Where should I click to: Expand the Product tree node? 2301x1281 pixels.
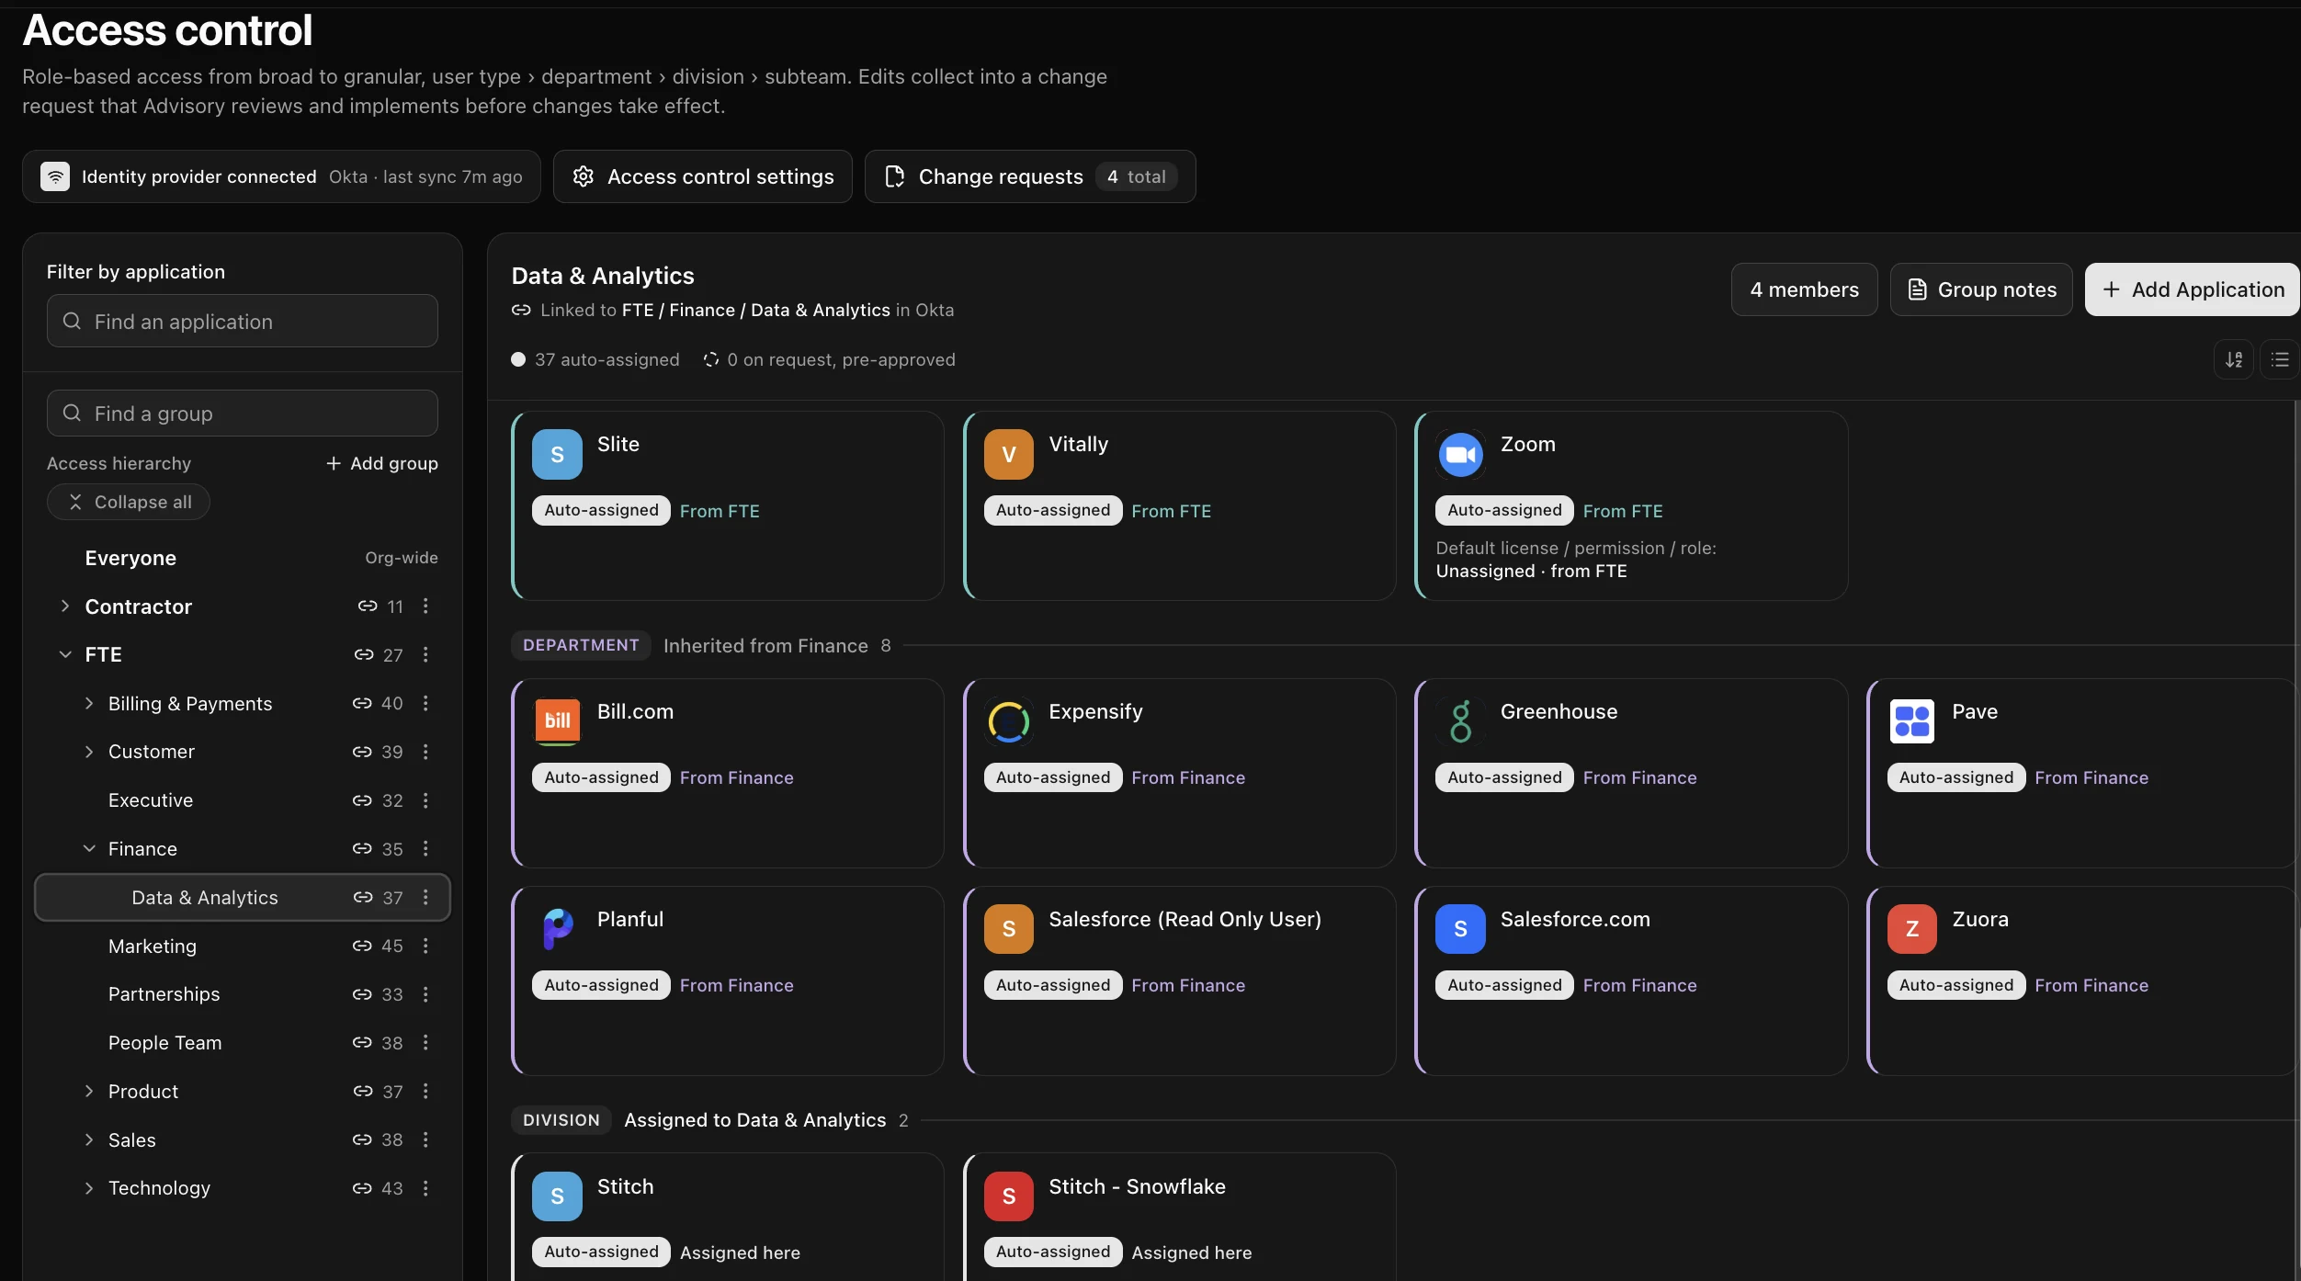[x=88, y=1091]
